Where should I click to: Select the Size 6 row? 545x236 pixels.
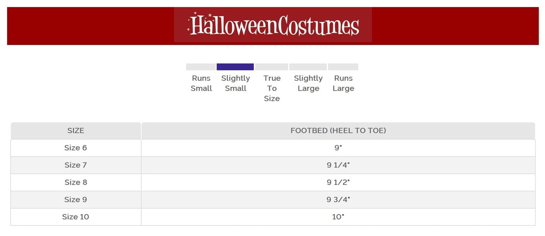point(76,148)
